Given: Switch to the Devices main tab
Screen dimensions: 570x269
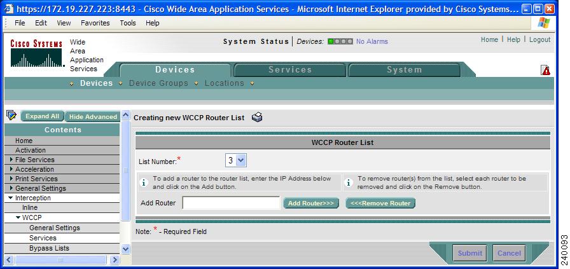Looking at the screenshot, I should click(x=175, y=70).
